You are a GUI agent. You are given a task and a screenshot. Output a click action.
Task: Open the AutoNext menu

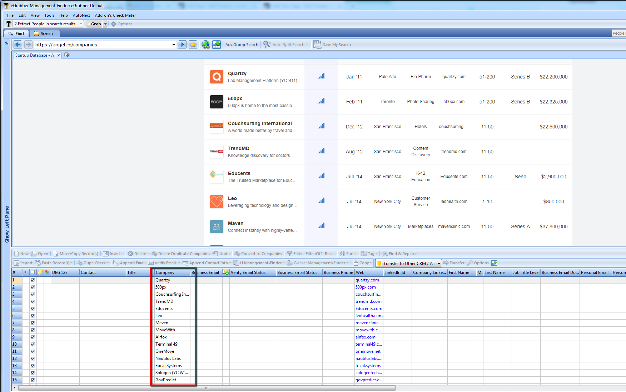tap(81, 15)
